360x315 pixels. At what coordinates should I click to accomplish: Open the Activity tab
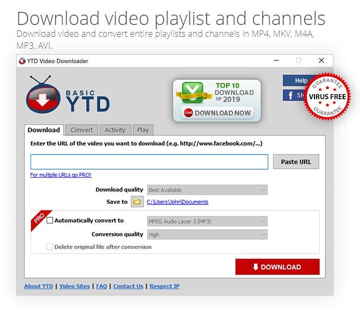pos(115,130)
